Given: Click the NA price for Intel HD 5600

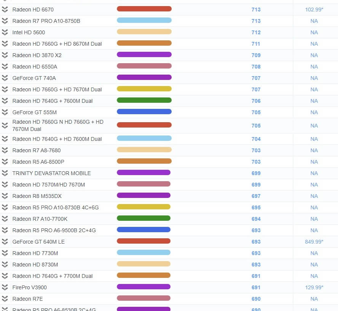Looking at the screenshot, I should pos(314,32).
